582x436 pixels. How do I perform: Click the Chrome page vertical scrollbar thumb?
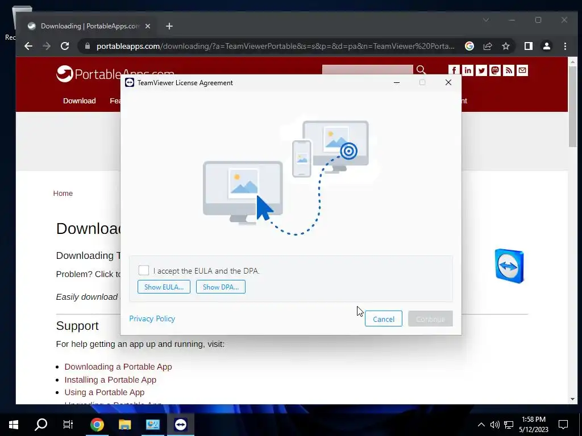pyautogui.click(x=572, y=106)
